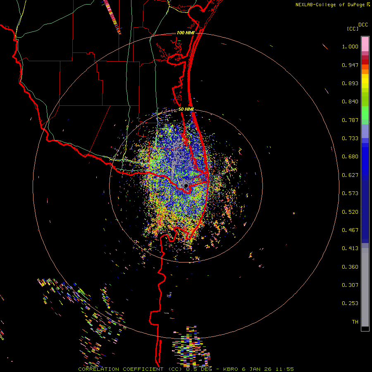Click the 0.947 scale value
The height and width of the screenshot is (372, 372).
tap(350, 65)
